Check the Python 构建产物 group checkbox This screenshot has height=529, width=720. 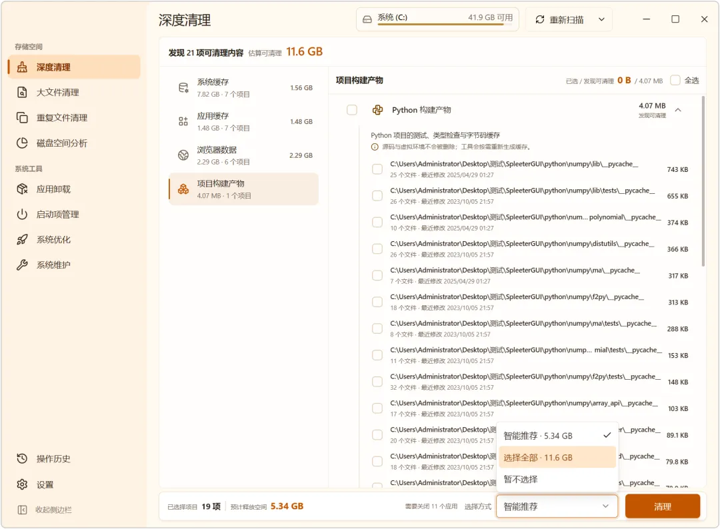352,110
